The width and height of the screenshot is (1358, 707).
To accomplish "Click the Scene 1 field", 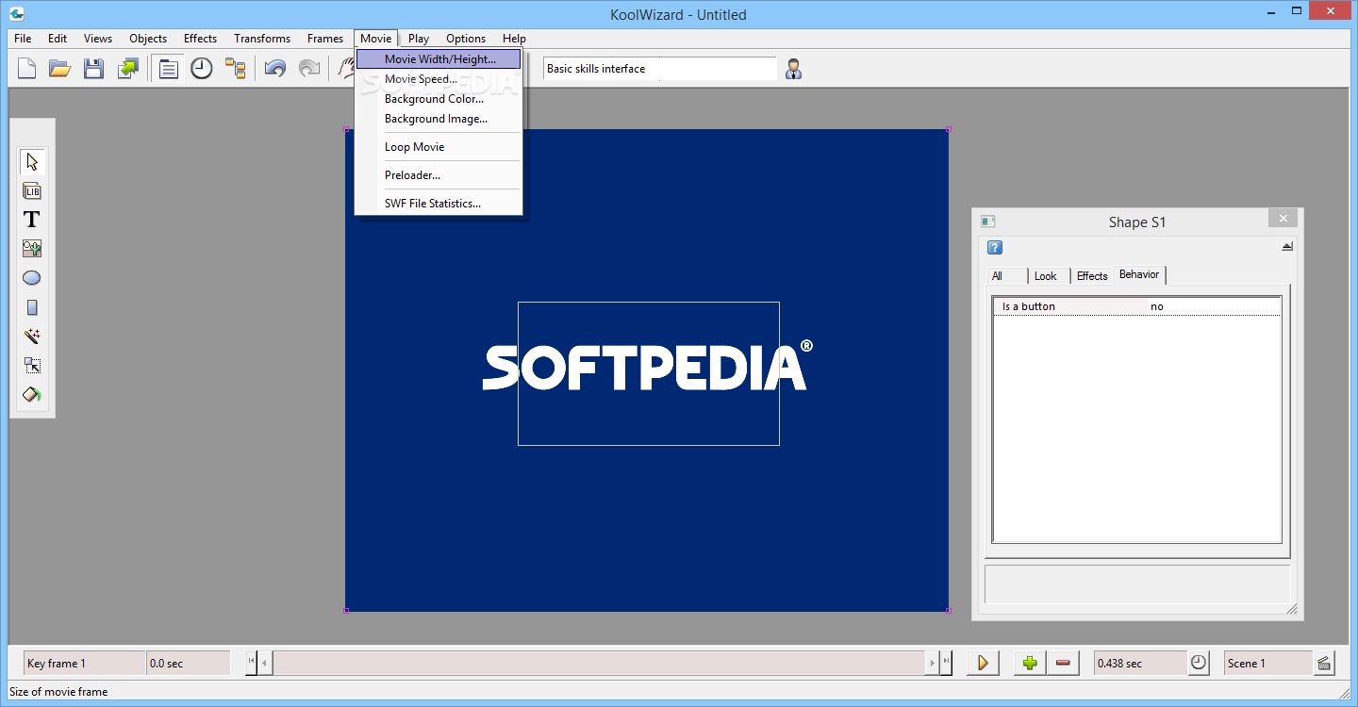I will 1267,663.
